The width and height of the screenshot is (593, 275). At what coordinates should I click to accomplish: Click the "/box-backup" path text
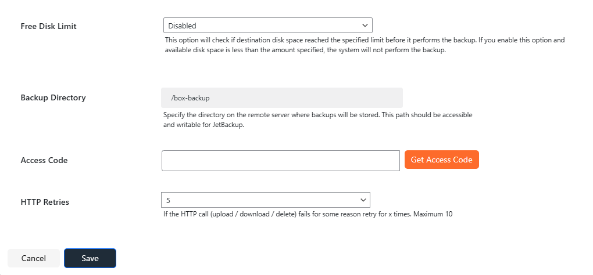pyautogui.click(x=194, y=98)
